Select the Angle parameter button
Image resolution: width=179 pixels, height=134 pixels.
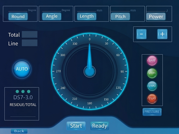(x=52, y=16)
